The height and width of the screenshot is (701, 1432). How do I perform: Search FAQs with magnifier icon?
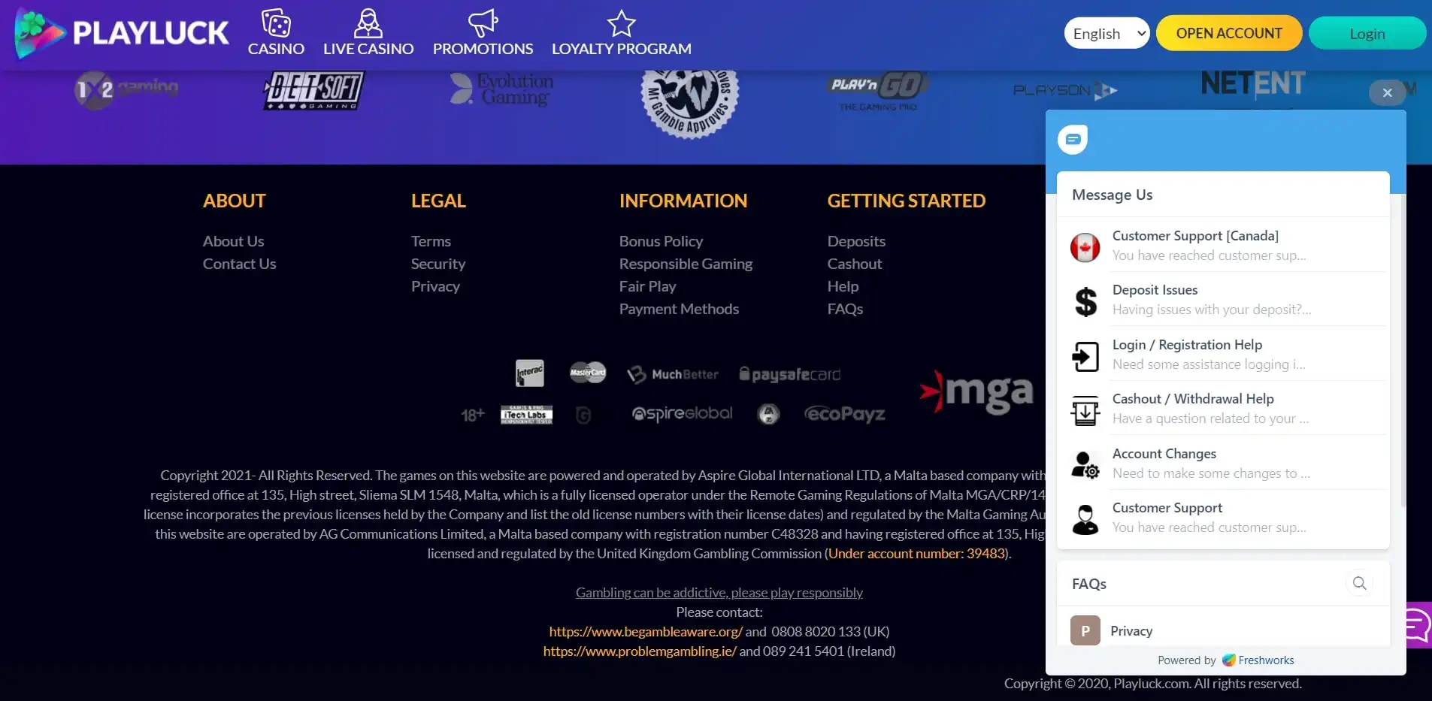click(1359, 583)
